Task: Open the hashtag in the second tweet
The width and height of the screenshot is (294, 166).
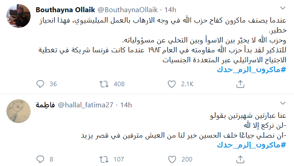Action: (x=252, y=145)
